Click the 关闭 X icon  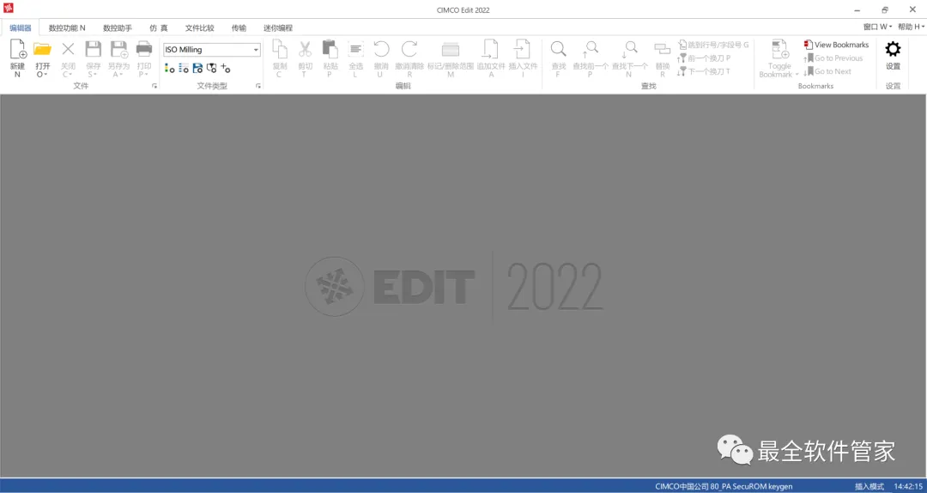[68, 50]
